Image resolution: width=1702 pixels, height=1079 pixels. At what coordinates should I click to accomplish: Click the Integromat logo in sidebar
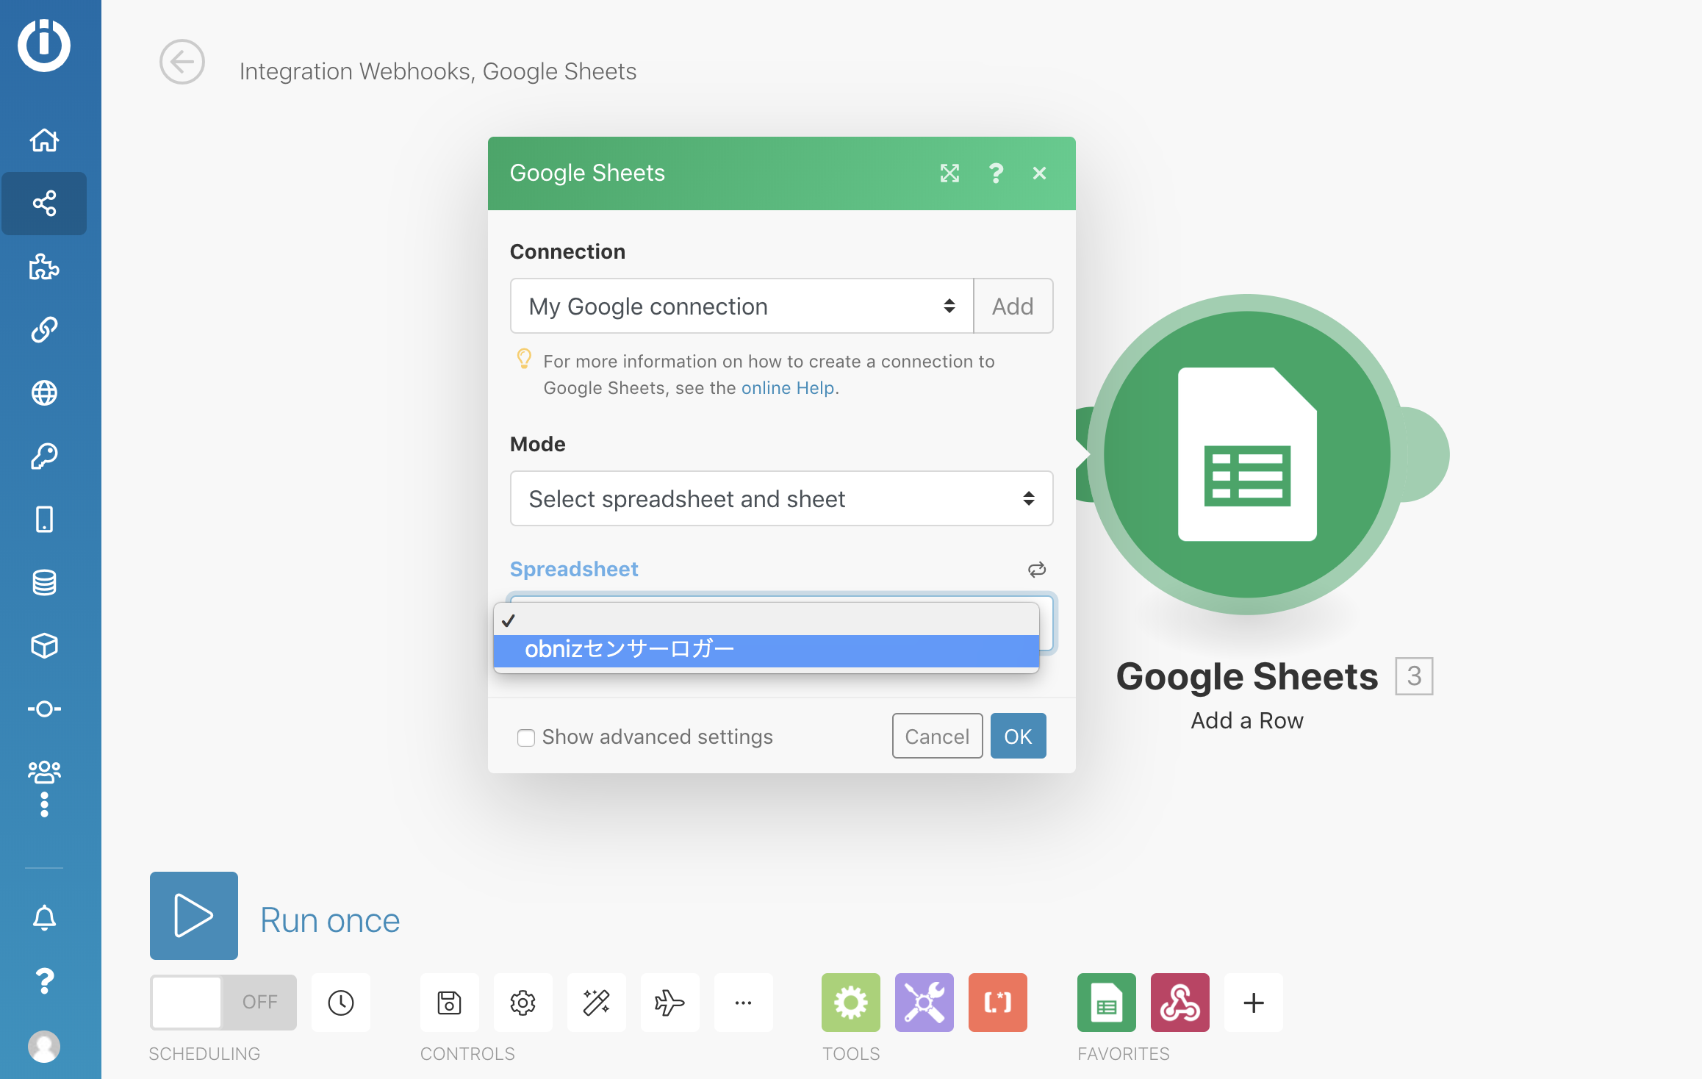click(x=44, y=45)
